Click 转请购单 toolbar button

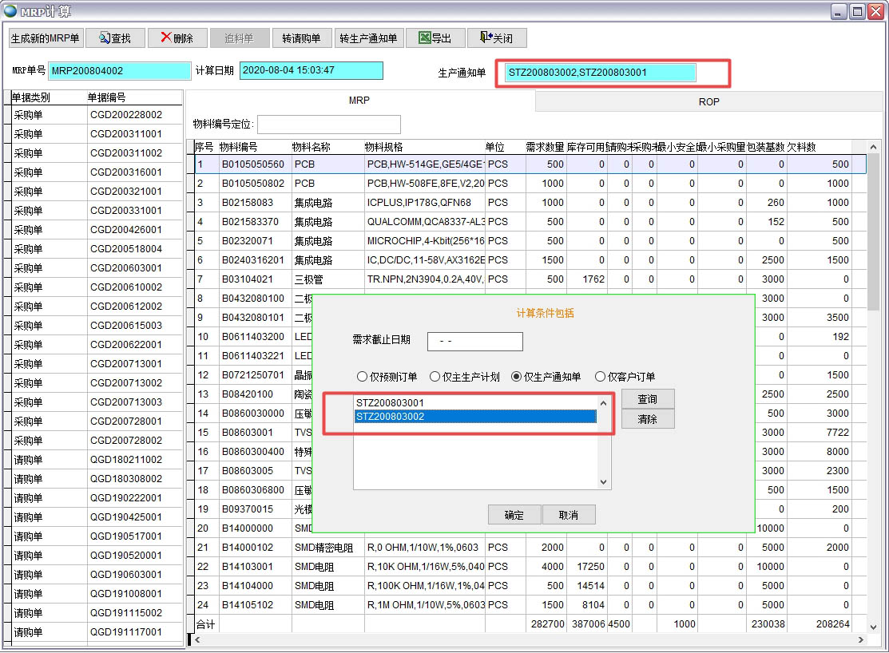pos(301,38)
